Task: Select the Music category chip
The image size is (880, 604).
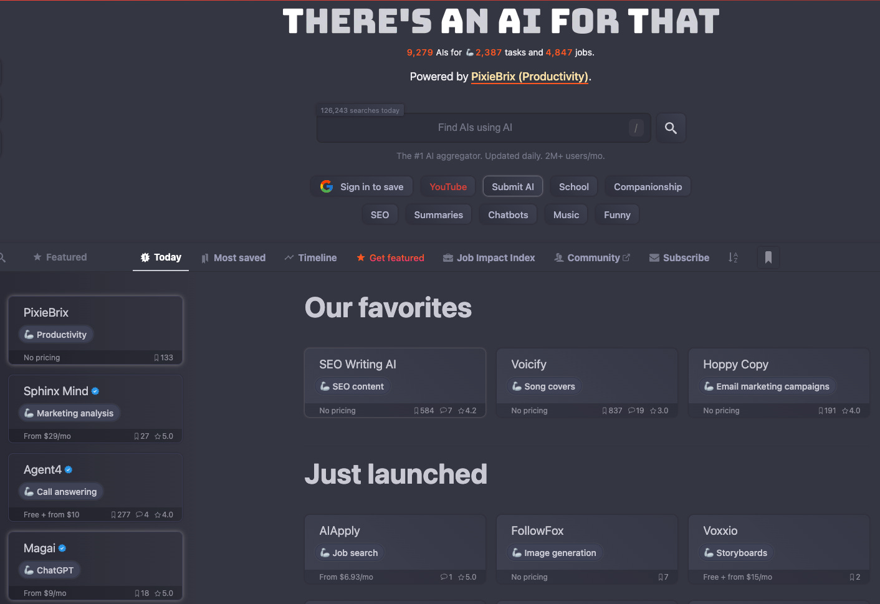Action: (567, 215)
